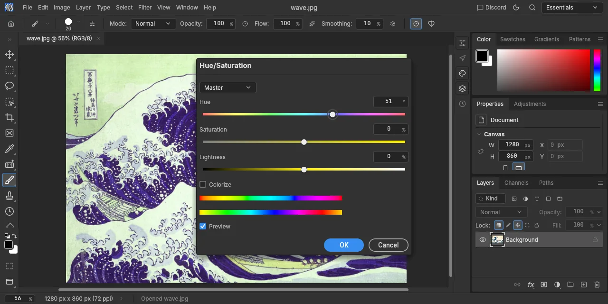The height and width of the screenshot is (304, 608).
Task: Uncheck the Preview checkbox
Action: (203, 226)
